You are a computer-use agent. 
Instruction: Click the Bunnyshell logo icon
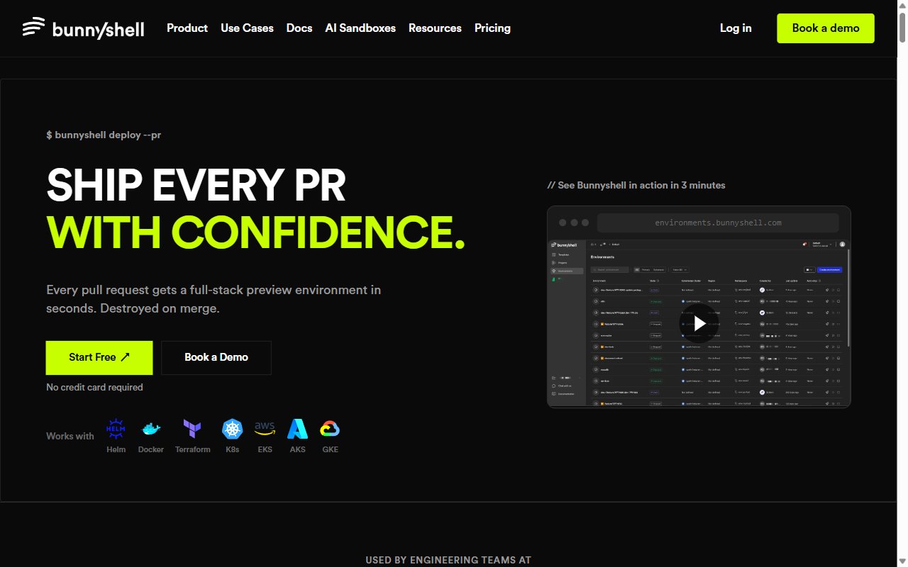point(33,28)
